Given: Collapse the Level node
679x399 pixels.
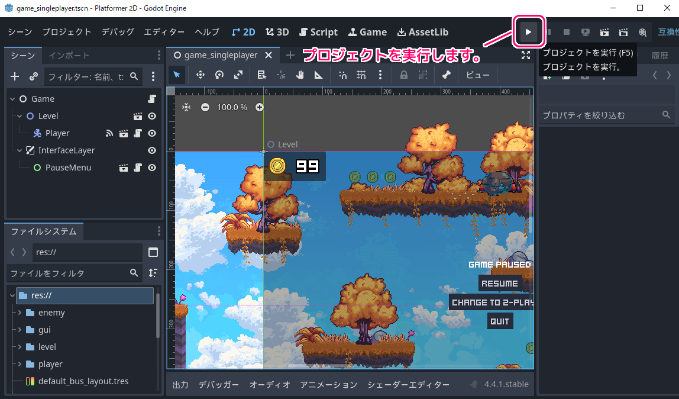Looking at the screenshot, I should 20,116.
